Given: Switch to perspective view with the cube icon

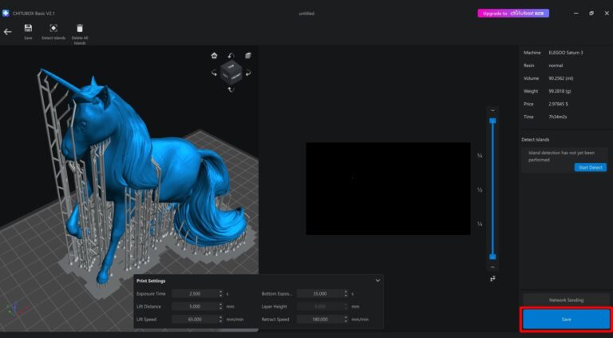Looking at the screenshot, I should tap(248, 55).
